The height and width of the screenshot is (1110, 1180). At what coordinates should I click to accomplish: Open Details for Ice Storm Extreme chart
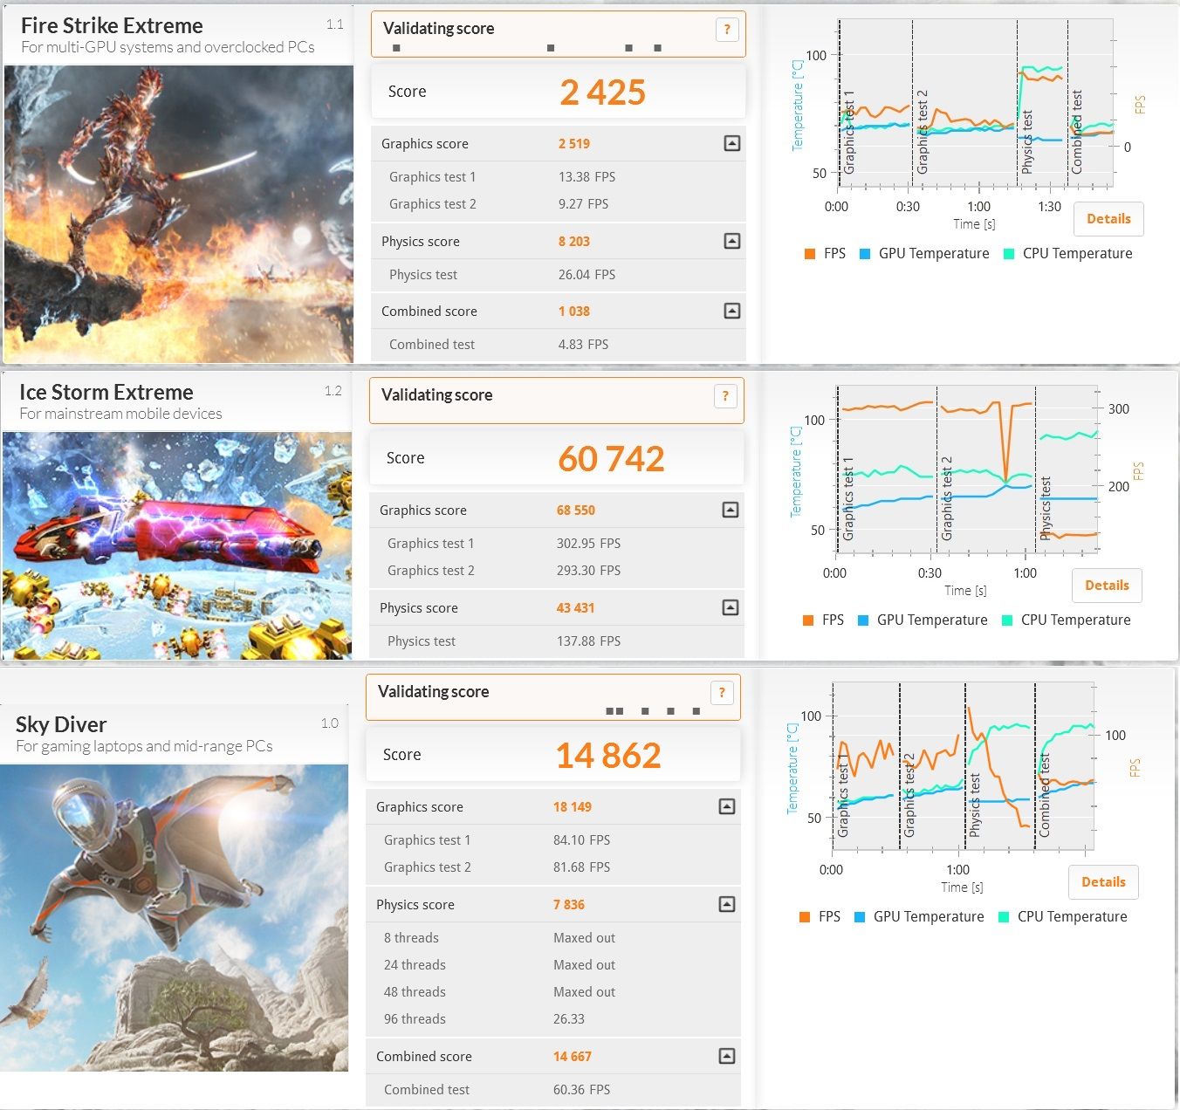1107,586
